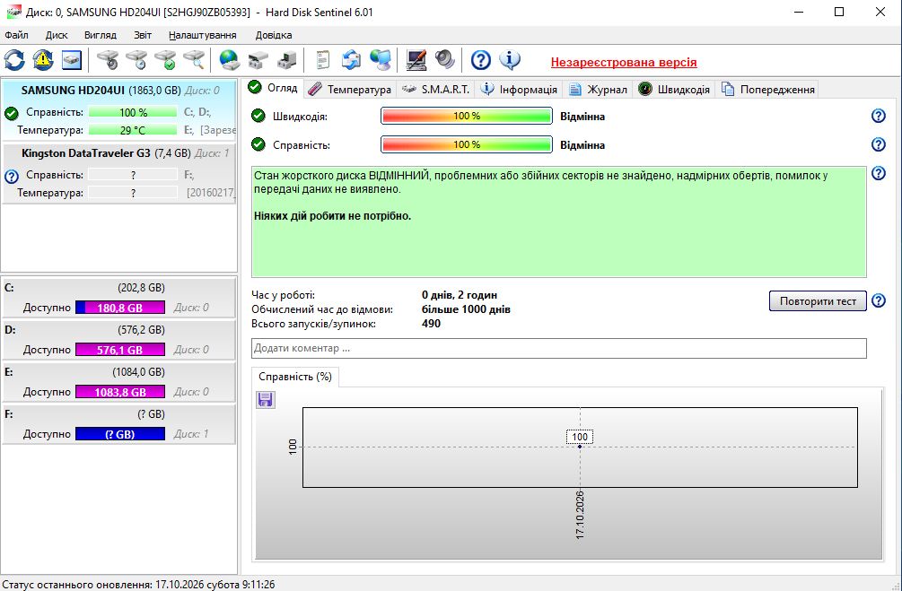Open help via the toolbar question mark icon
The width and height of the screenshot is (902, 591).
(x=481, y=60)
